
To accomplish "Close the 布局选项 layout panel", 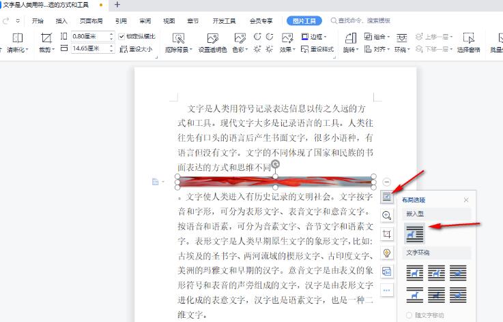I will pyautogui.click(x=466, y=200).
